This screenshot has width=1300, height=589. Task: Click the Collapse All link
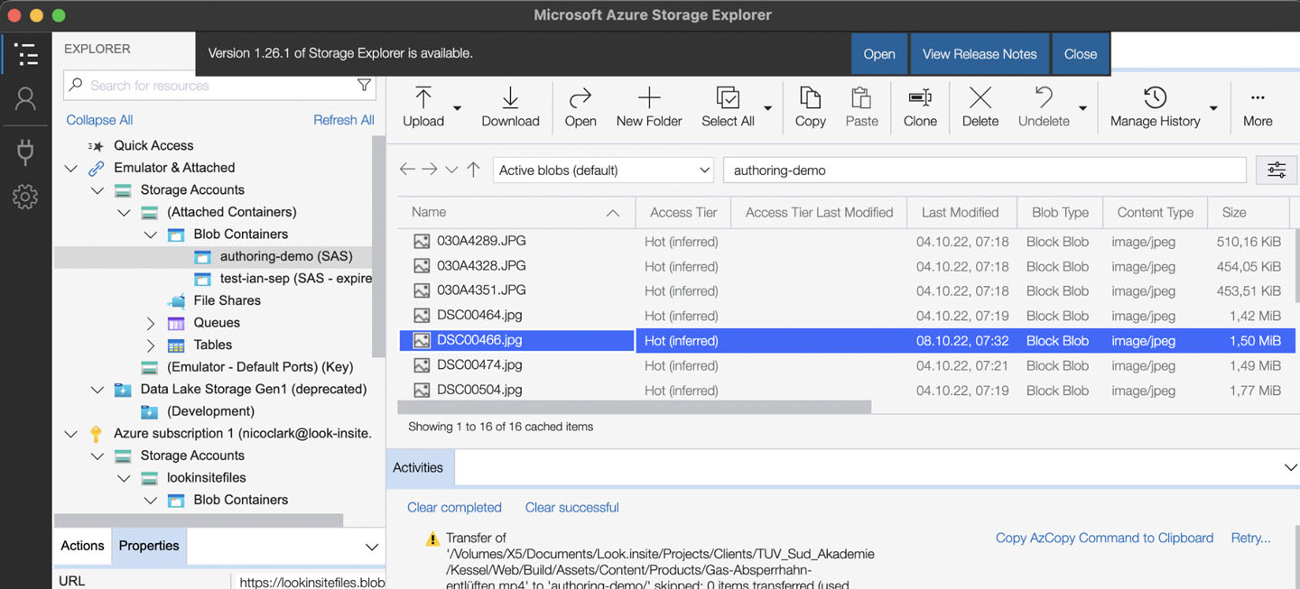(99, 120)
